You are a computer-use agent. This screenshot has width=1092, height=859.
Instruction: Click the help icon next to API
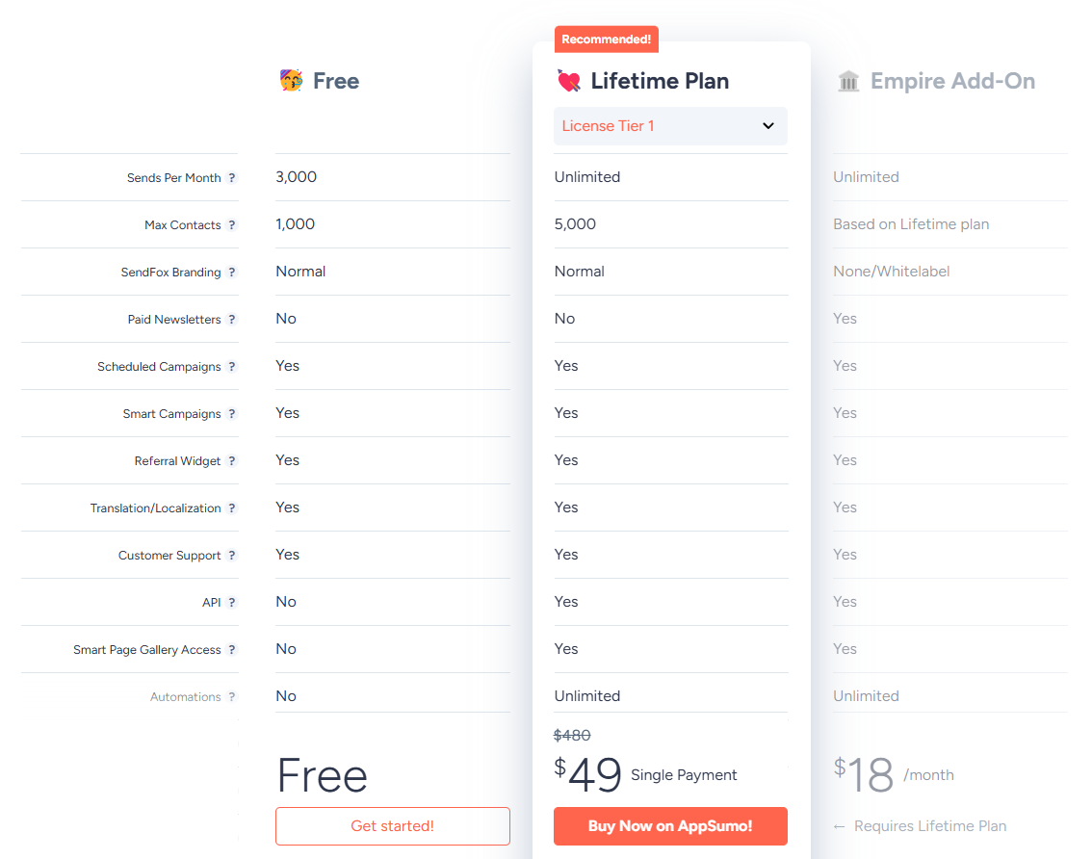tap(232, 603)
